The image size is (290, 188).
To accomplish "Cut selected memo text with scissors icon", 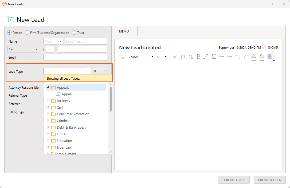I will (175, 57).
